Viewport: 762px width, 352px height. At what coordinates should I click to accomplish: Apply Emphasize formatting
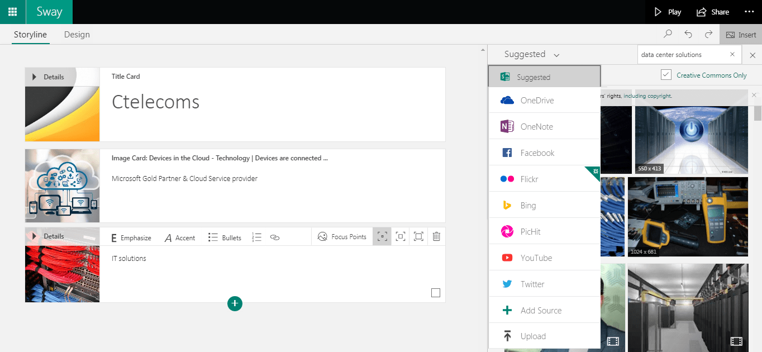pyautogui.click(x=131, y=237)
